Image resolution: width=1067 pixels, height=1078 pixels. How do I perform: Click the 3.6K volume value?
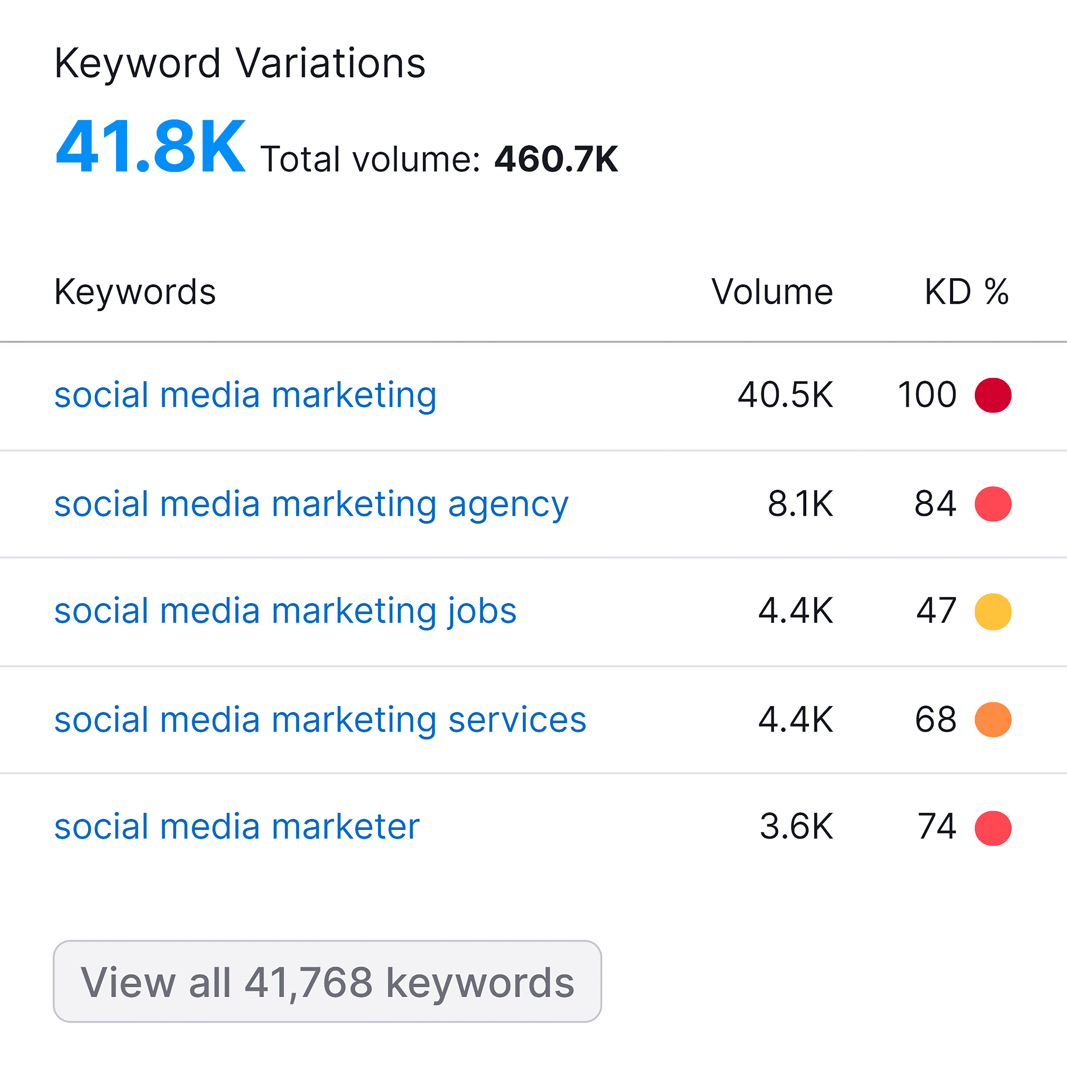pyautogui.click(x=796, y=828)
